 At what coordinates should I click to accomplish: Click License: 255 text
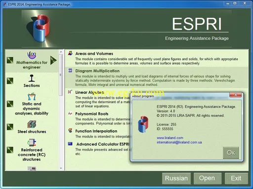[167, 124]
